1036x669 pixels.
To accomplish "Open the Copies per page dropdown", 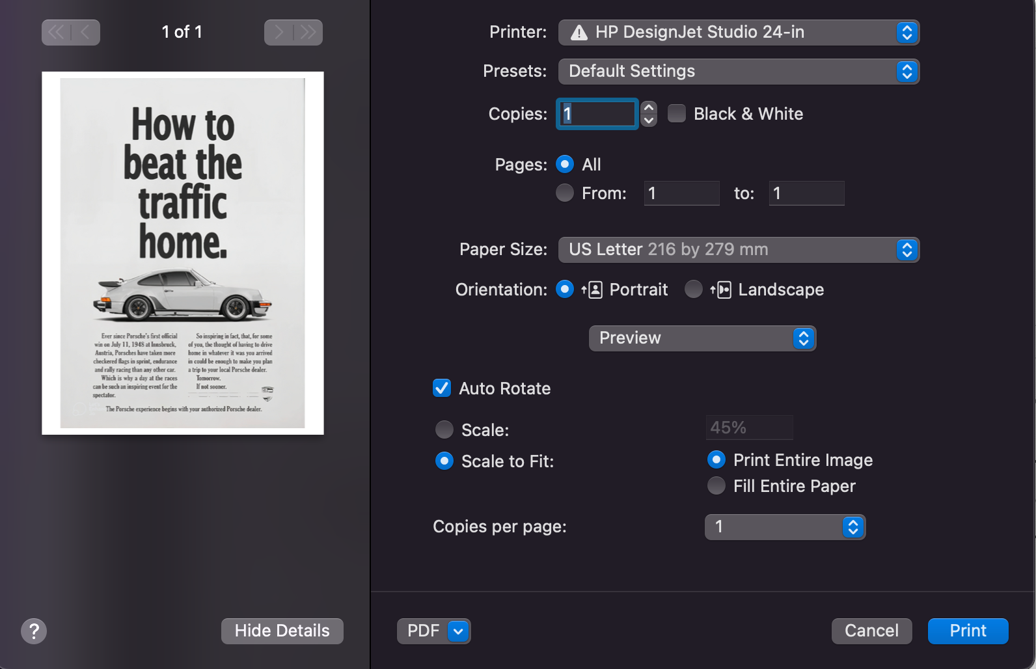I will click(x=785, y=527).
